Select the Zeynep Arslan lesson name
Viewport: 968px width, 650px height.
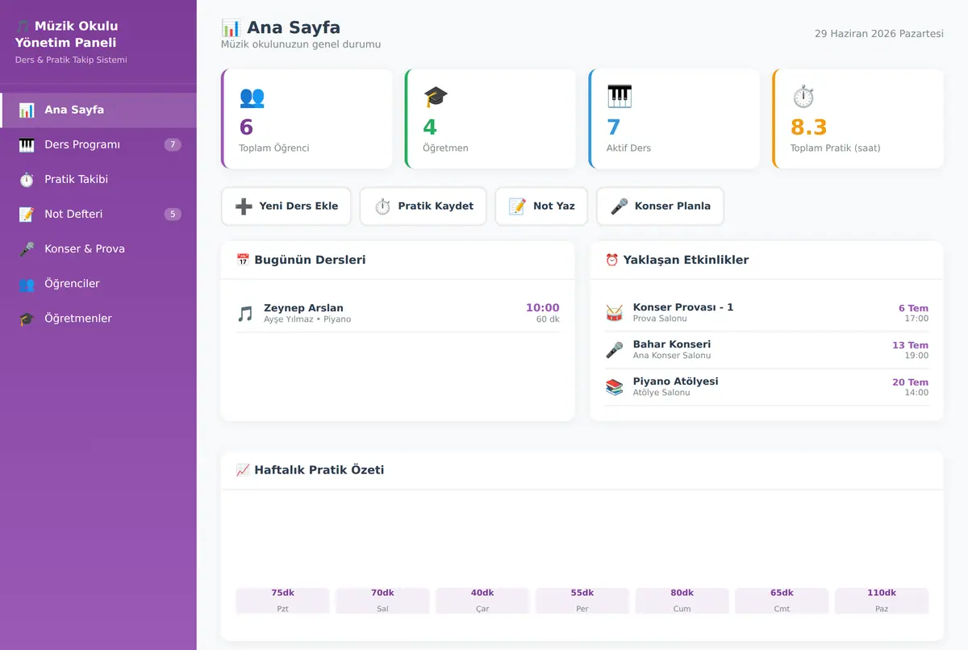303,308
